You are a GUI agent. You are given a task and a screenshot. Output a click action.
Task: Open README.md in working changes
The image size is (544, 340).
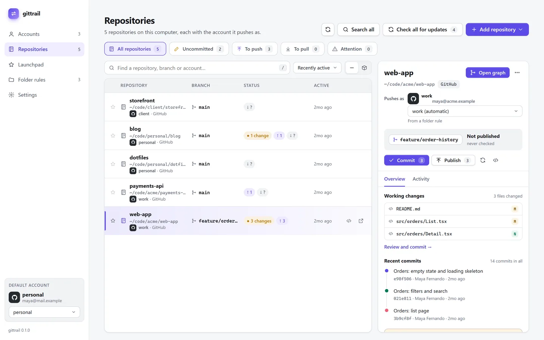453,209
